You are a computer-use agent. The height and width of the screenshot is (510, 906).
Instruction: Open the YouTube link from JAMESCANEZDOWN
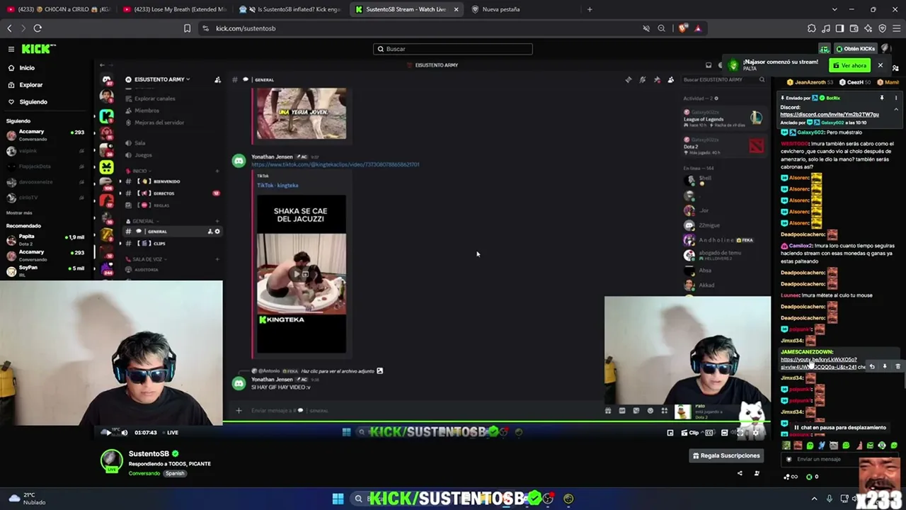tap(819, 363)
